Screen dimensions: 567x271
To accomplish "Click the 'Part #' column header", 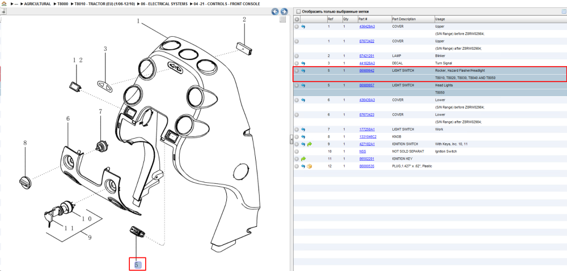I will [374, 19].
